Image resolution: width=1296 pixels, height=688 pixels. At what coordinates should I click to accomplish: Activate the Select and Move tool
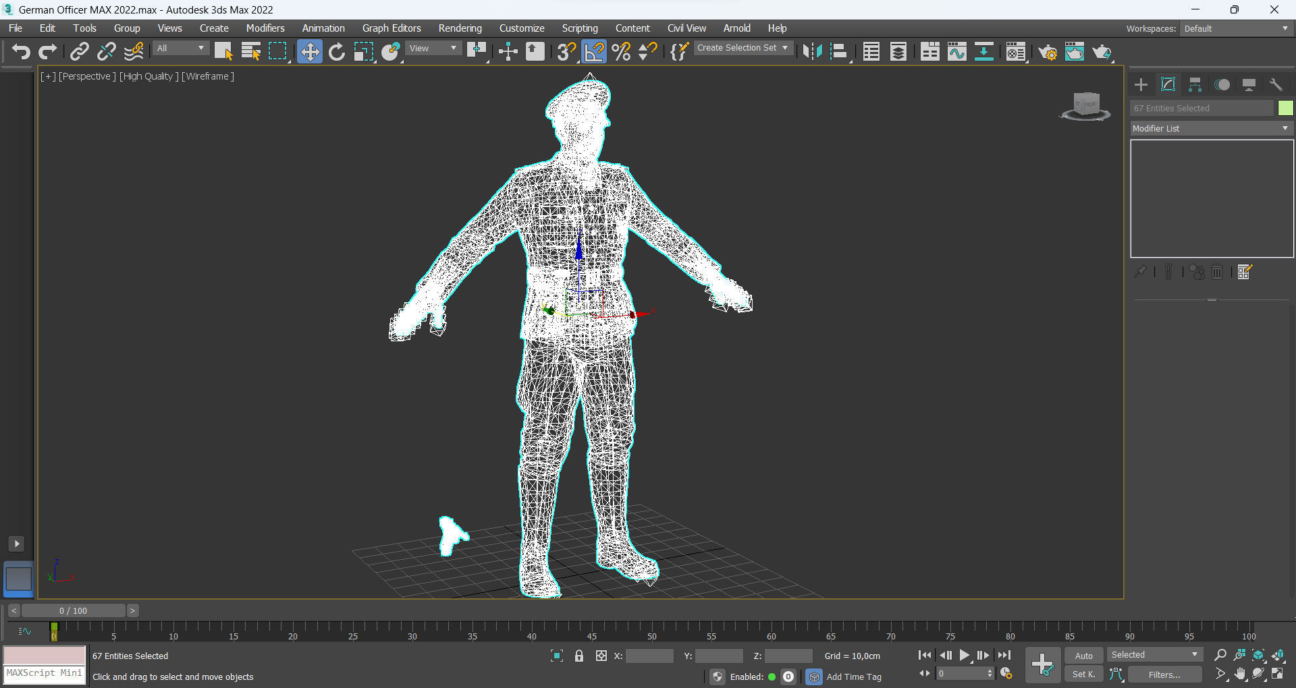[310, 52]
